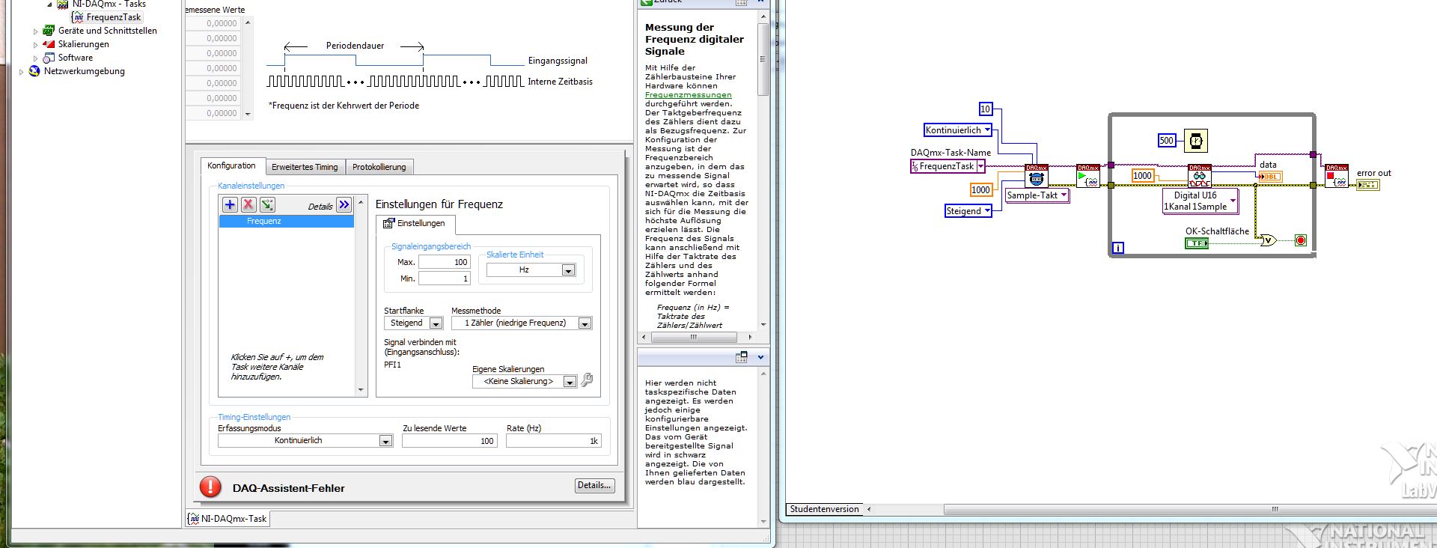Screen dimensions: 1437x548
Task: Click the Min. signal range input field
Action: click(445, 278)
